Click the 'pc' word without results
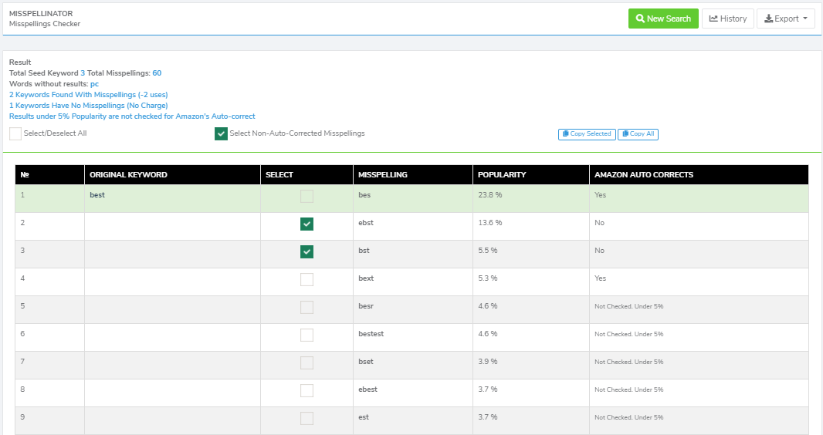The width and height of the screenshot is (823, 435). point(94,84)
